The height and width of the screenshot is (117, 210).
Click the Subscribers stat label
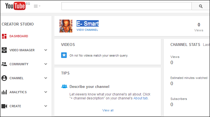click(x=179, y=99)
